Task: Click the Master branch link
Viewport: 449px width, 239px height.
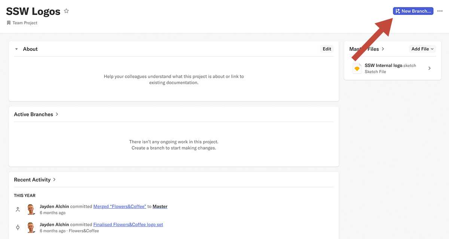Action: click(x=160, y=206)
